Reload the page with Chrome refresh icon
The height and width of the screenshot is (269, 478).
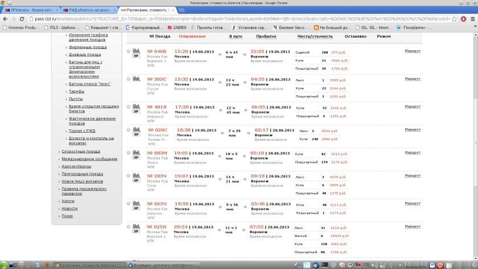(25, 18)
